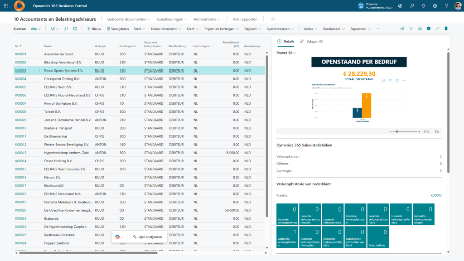Viewport: 464px width, 261px height.
Task: Adjust the Power BI zoom slider
Action: pos(397,132)
